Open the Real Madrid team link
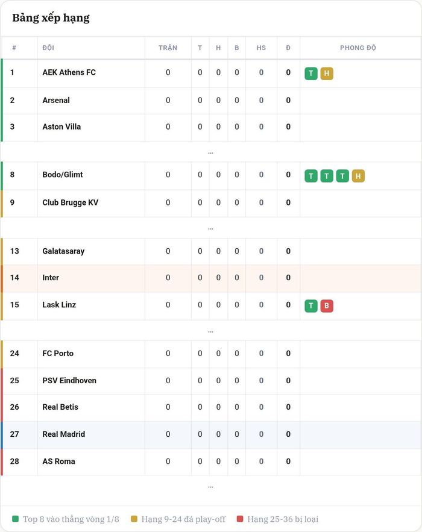This screenshot has width=422, height=532. pyautogui.click(x=64, y=434)
